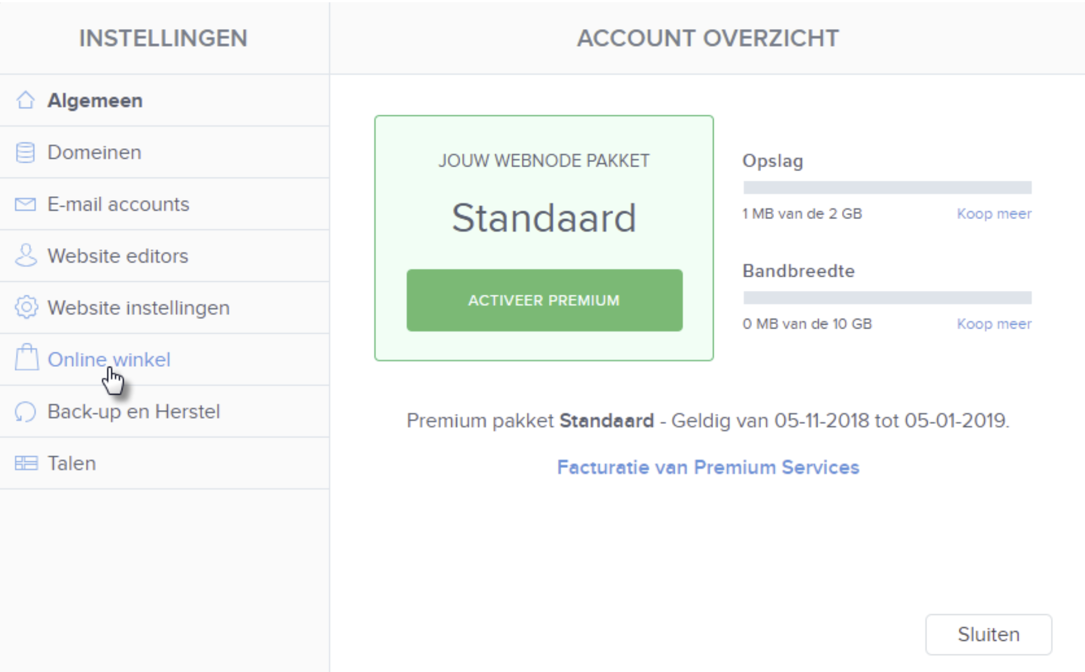
Task: Click the Bandbreedte usage bar
Action: click(x=887, y=296)
